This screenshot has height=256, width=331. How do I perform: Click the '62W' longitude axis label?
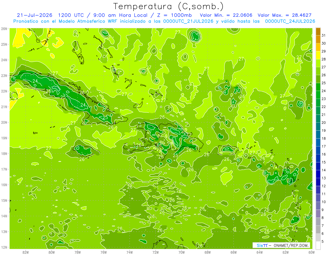[285, 252]
